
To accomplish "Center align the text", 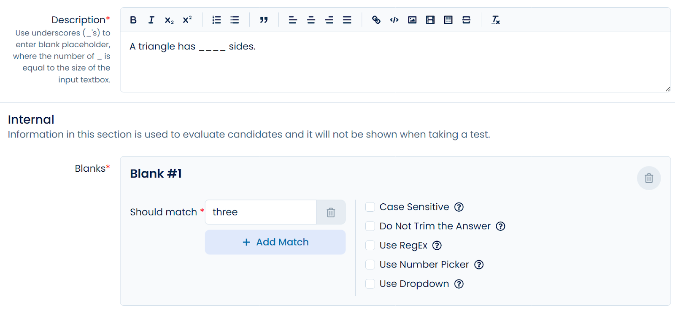I will [311, 20].
